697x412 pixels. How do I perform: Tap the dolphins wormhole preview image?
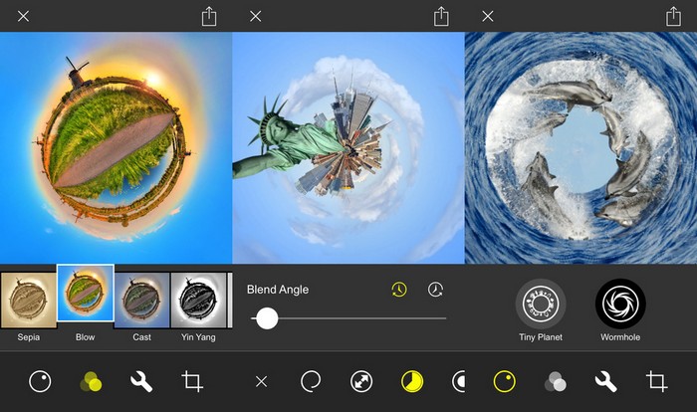click(x=581, y=147)
